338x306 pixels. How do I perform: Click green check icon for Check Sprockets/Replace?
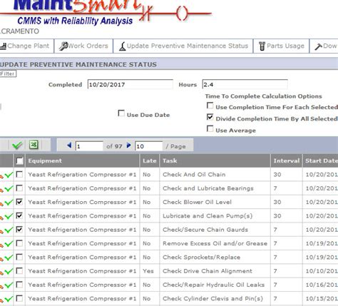click(x=9, y=257)
